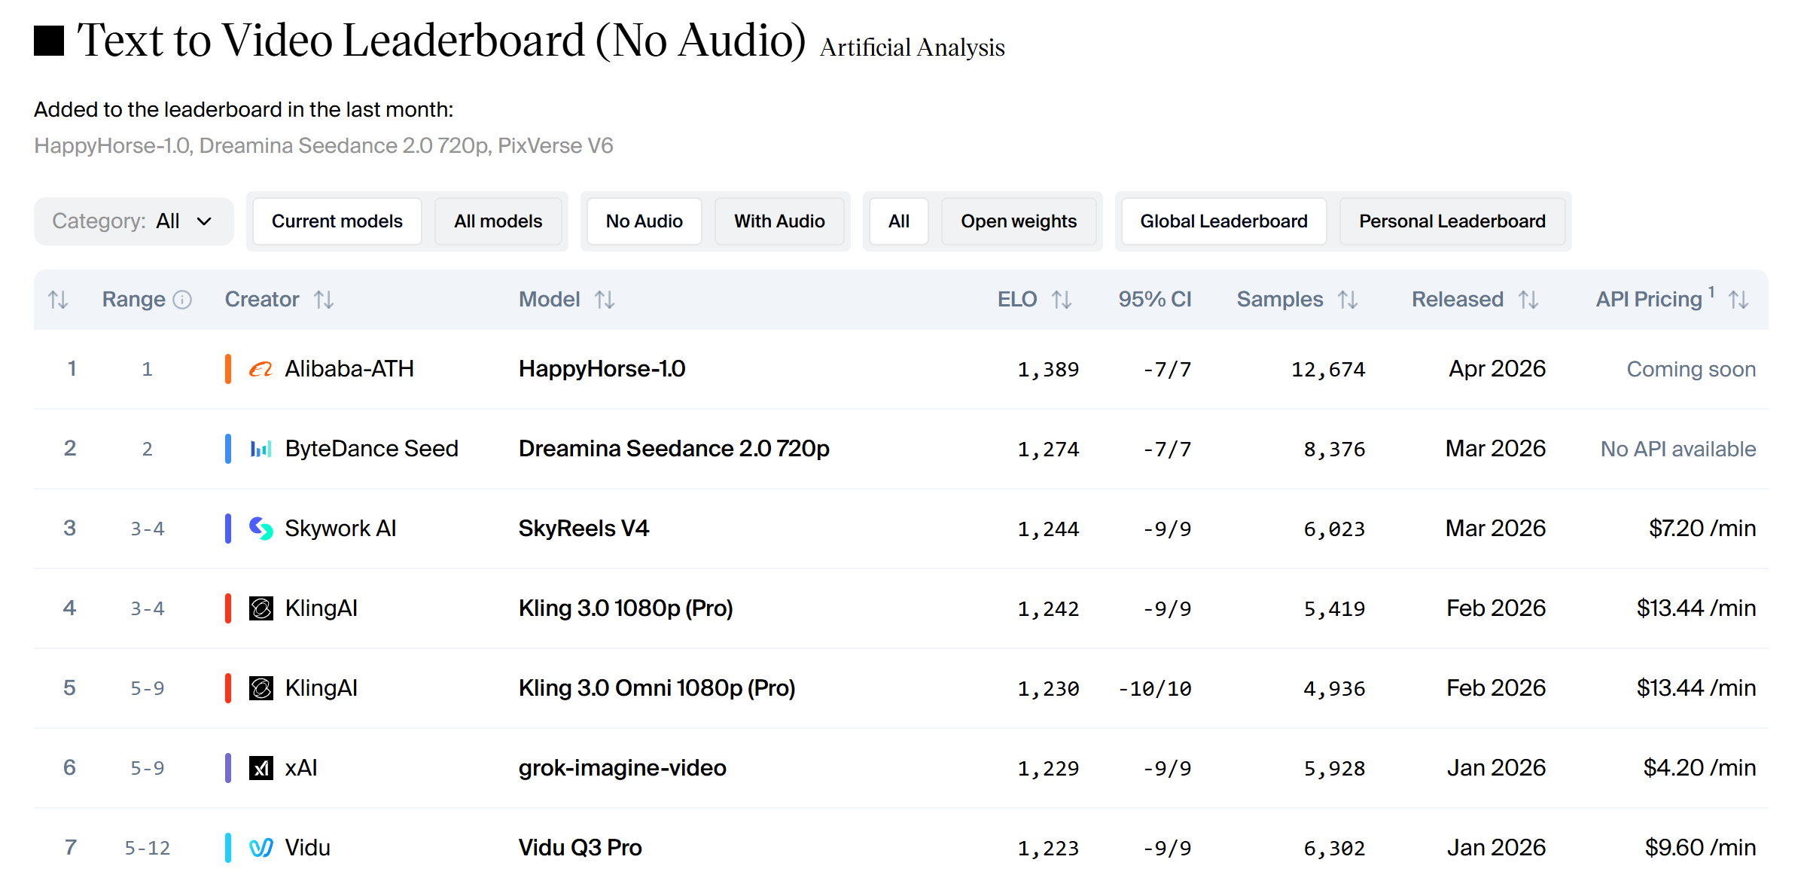1807x887 pixels.
Task: Click the xAI logo icon
Action: click(x=261, y=768)
